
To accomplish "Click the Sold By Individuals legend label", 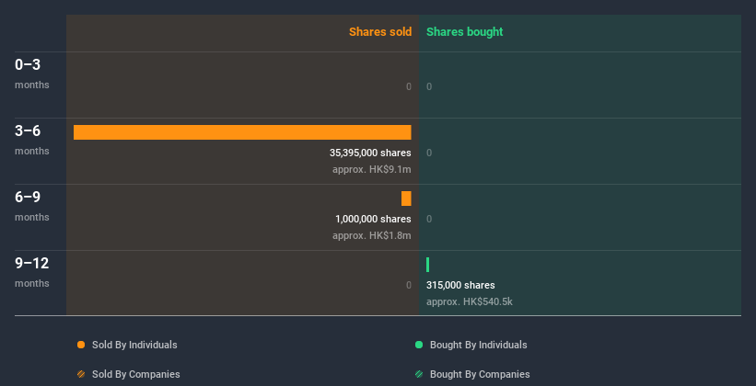I will [x=134, y=345].
